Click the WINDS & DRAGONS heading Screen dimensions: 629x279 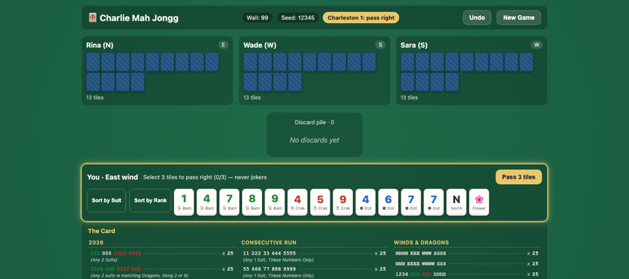tap(421, 243)
